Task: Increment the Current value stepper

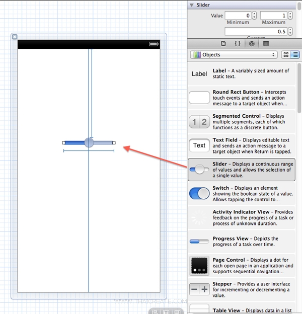Action: tap(290, 29)
